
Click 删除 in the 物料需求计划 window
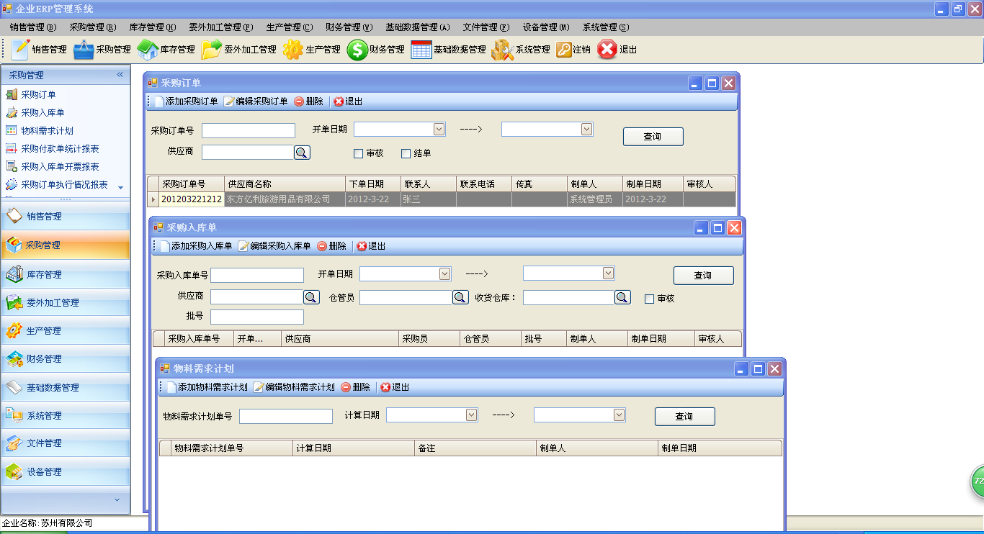coord(355,387)
